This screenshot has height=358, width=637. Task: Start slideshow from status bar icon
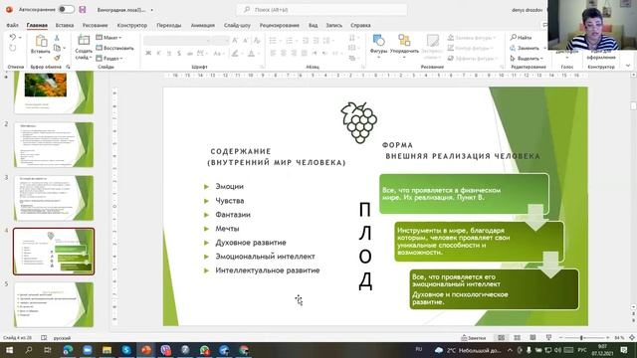[548, 338]
